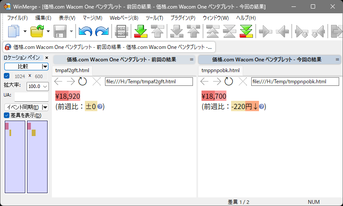
Task: Jump to current difference icon
Action: pos(229,31)
